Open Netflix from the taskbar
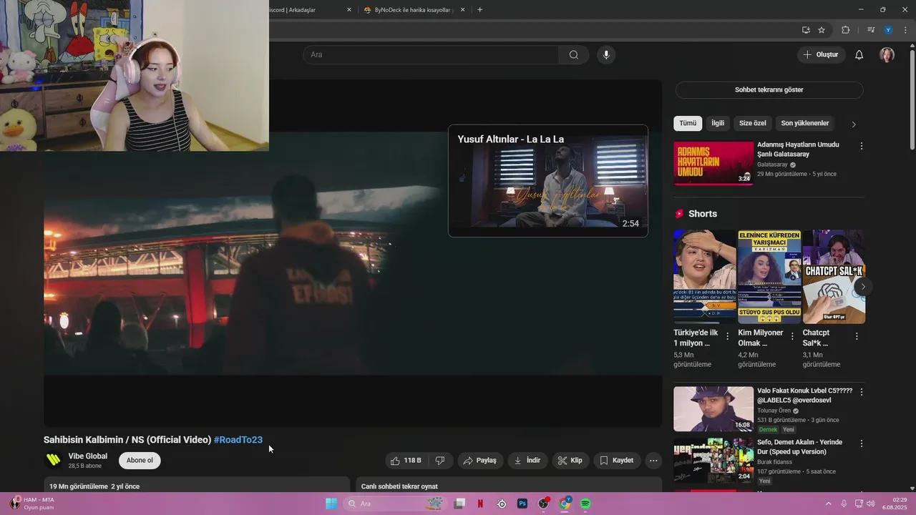The width and height of the screenshot is (916, 515). tap(480, 504)
